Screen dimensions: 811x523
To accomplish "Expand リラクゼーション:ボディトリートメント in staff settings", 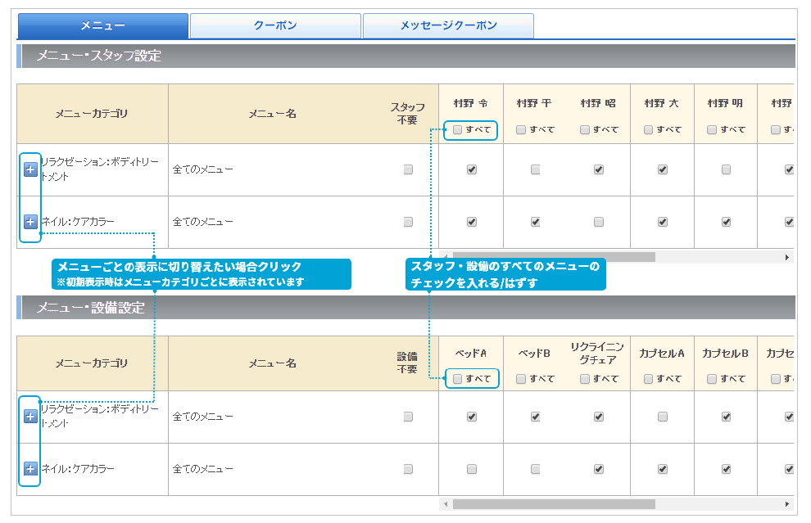I will 30,169.
